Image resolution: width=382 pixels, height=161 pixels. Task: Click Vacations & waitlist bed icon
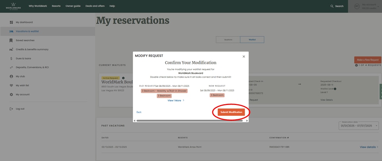11,31
